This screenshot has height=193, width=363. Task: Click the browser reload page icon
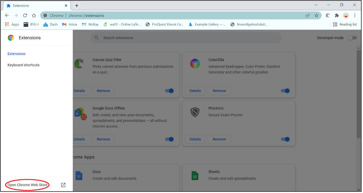pyautogui.click(x=25, y=15)
